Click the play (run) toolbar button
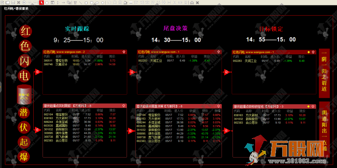 click(24, 3)
